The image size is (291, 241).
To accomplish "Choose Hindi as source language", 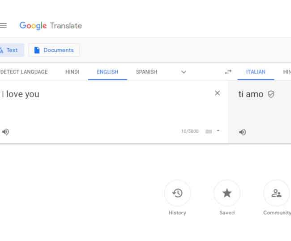I will click(72, 72).
